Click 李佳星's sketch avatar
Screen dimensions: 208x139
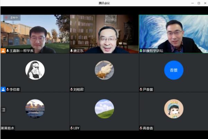pyautogui.click(x=35, y=70)
